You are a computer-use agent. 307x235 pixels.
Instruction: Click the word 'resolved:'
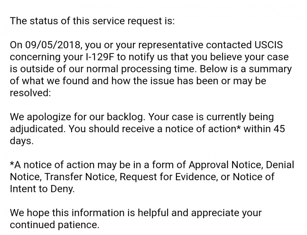(x=30, y=93)
